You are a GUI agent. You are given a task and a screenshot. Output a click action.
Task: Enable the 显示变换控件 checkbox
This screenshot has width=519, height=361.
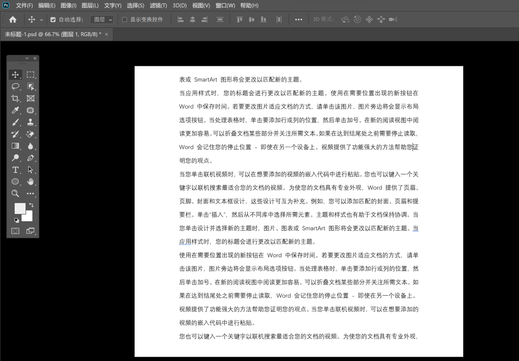click(x=124, y=19)
